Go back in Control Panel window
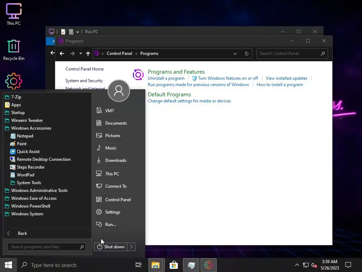Viewport: 362px width, 272px height. point(62,54)
